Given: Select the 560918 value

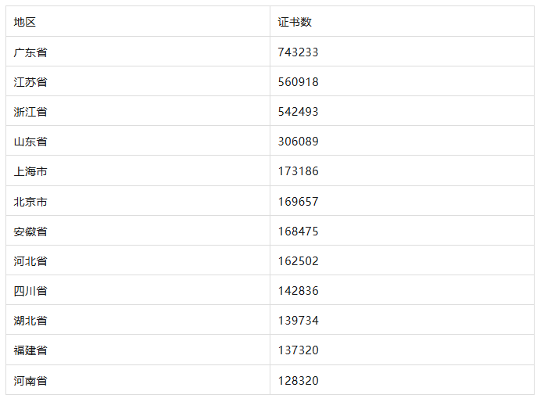Looking at the screenshot, I should point(298,82).
